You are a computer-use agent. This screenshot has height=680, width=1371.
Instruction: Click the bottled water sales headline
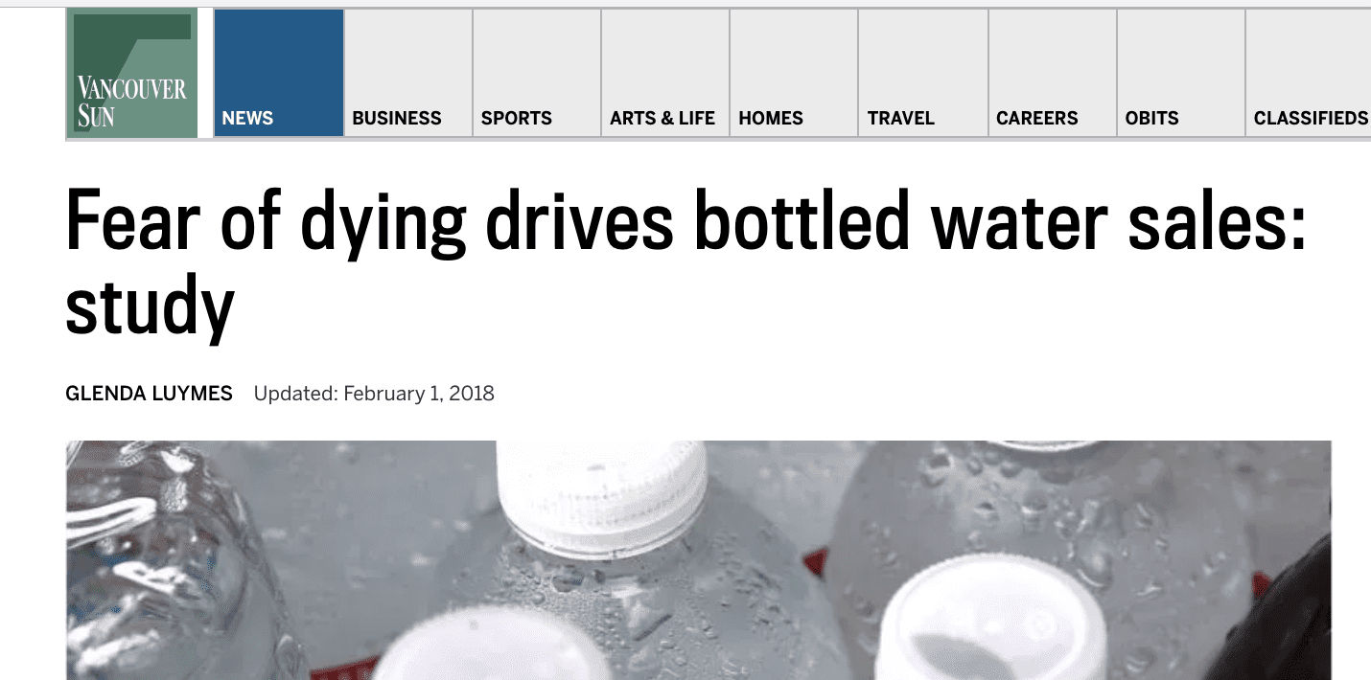pyautogui.click(x=685, y=262)
